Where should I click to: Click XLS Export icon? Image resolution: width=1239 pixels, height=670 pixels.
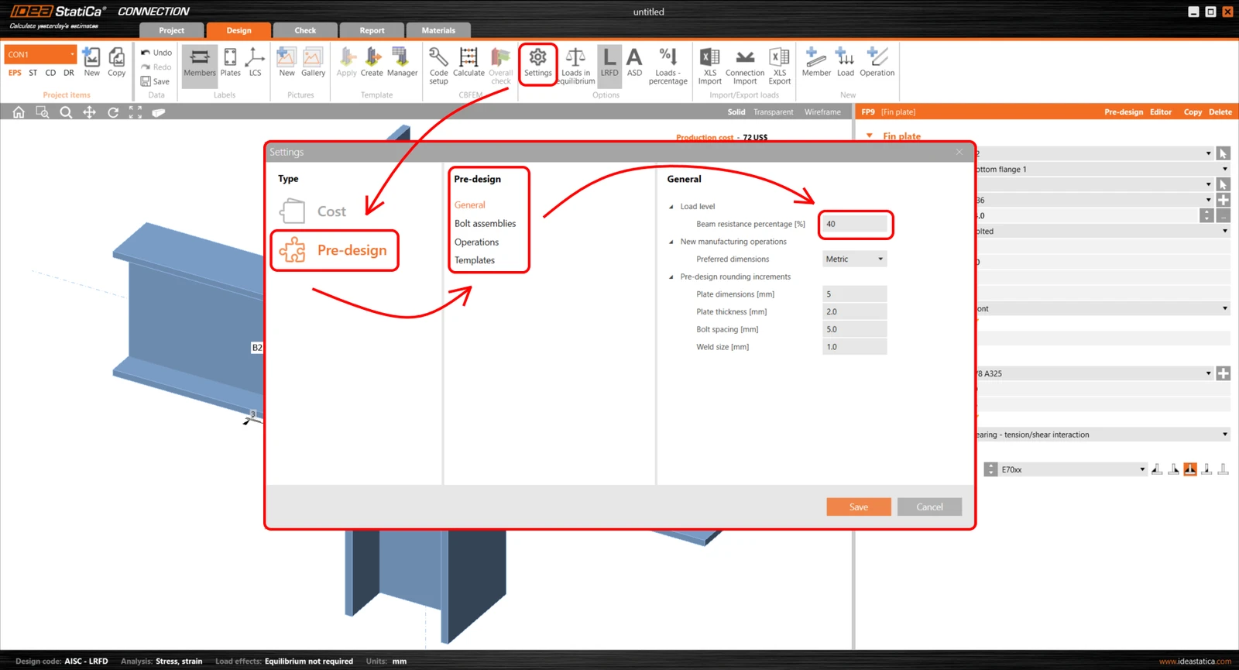point(779,67)
